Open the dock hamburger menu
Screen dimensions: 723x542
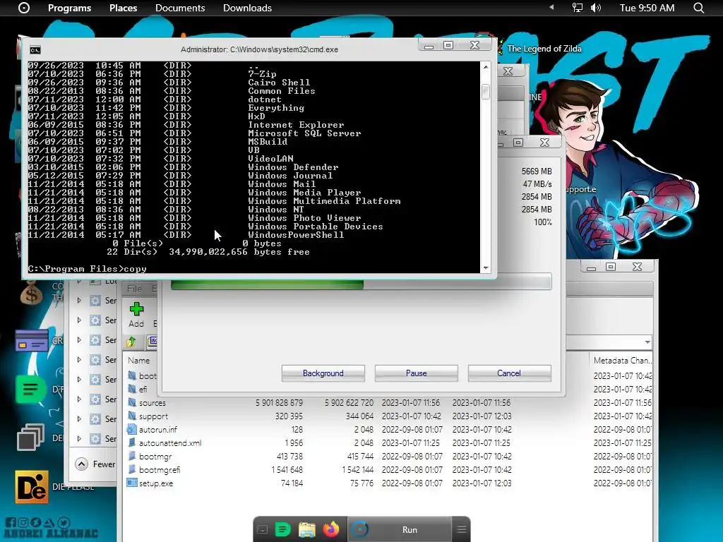point(461,529)
